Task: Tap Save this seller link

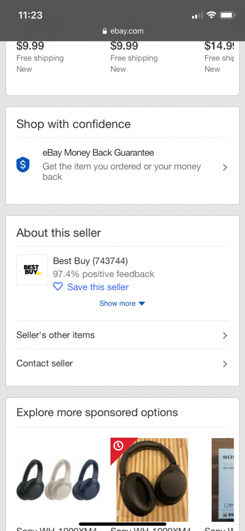Action: [x=98, y=287]
